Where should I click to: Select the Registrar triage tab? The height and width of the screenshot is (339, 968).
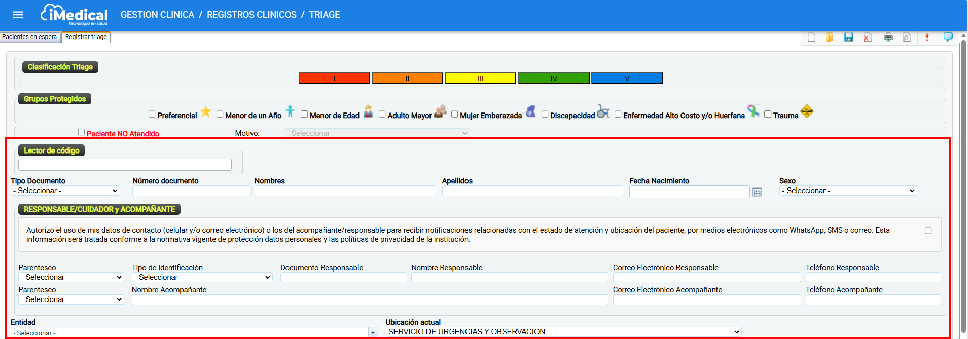click(86, 37)
